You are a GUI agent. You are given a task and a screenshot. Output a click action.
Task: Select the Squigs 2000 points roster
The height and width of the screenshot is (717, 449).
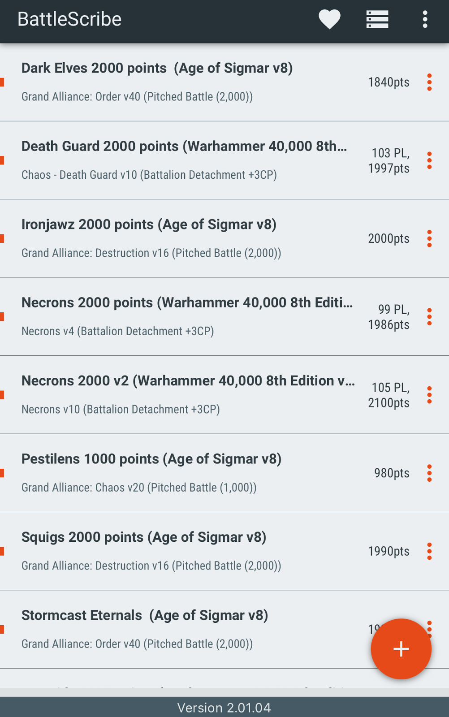[179, 551]
